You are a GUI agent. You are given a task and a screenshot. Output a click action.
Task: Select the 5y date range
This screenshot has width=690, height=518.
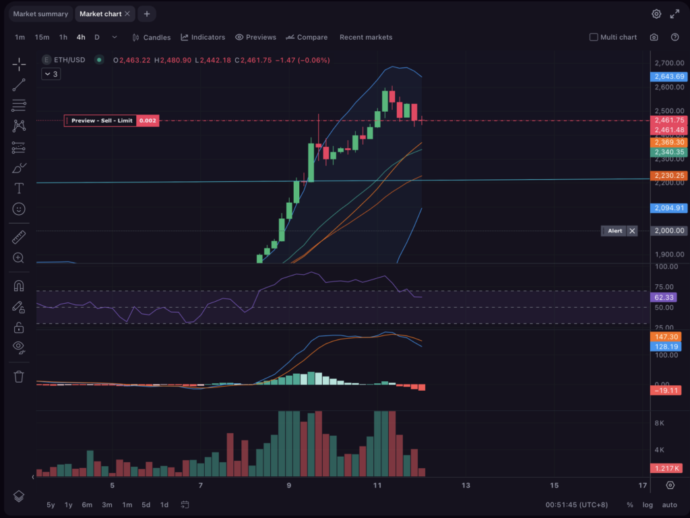pyautogui.click(x=51, y=505)
